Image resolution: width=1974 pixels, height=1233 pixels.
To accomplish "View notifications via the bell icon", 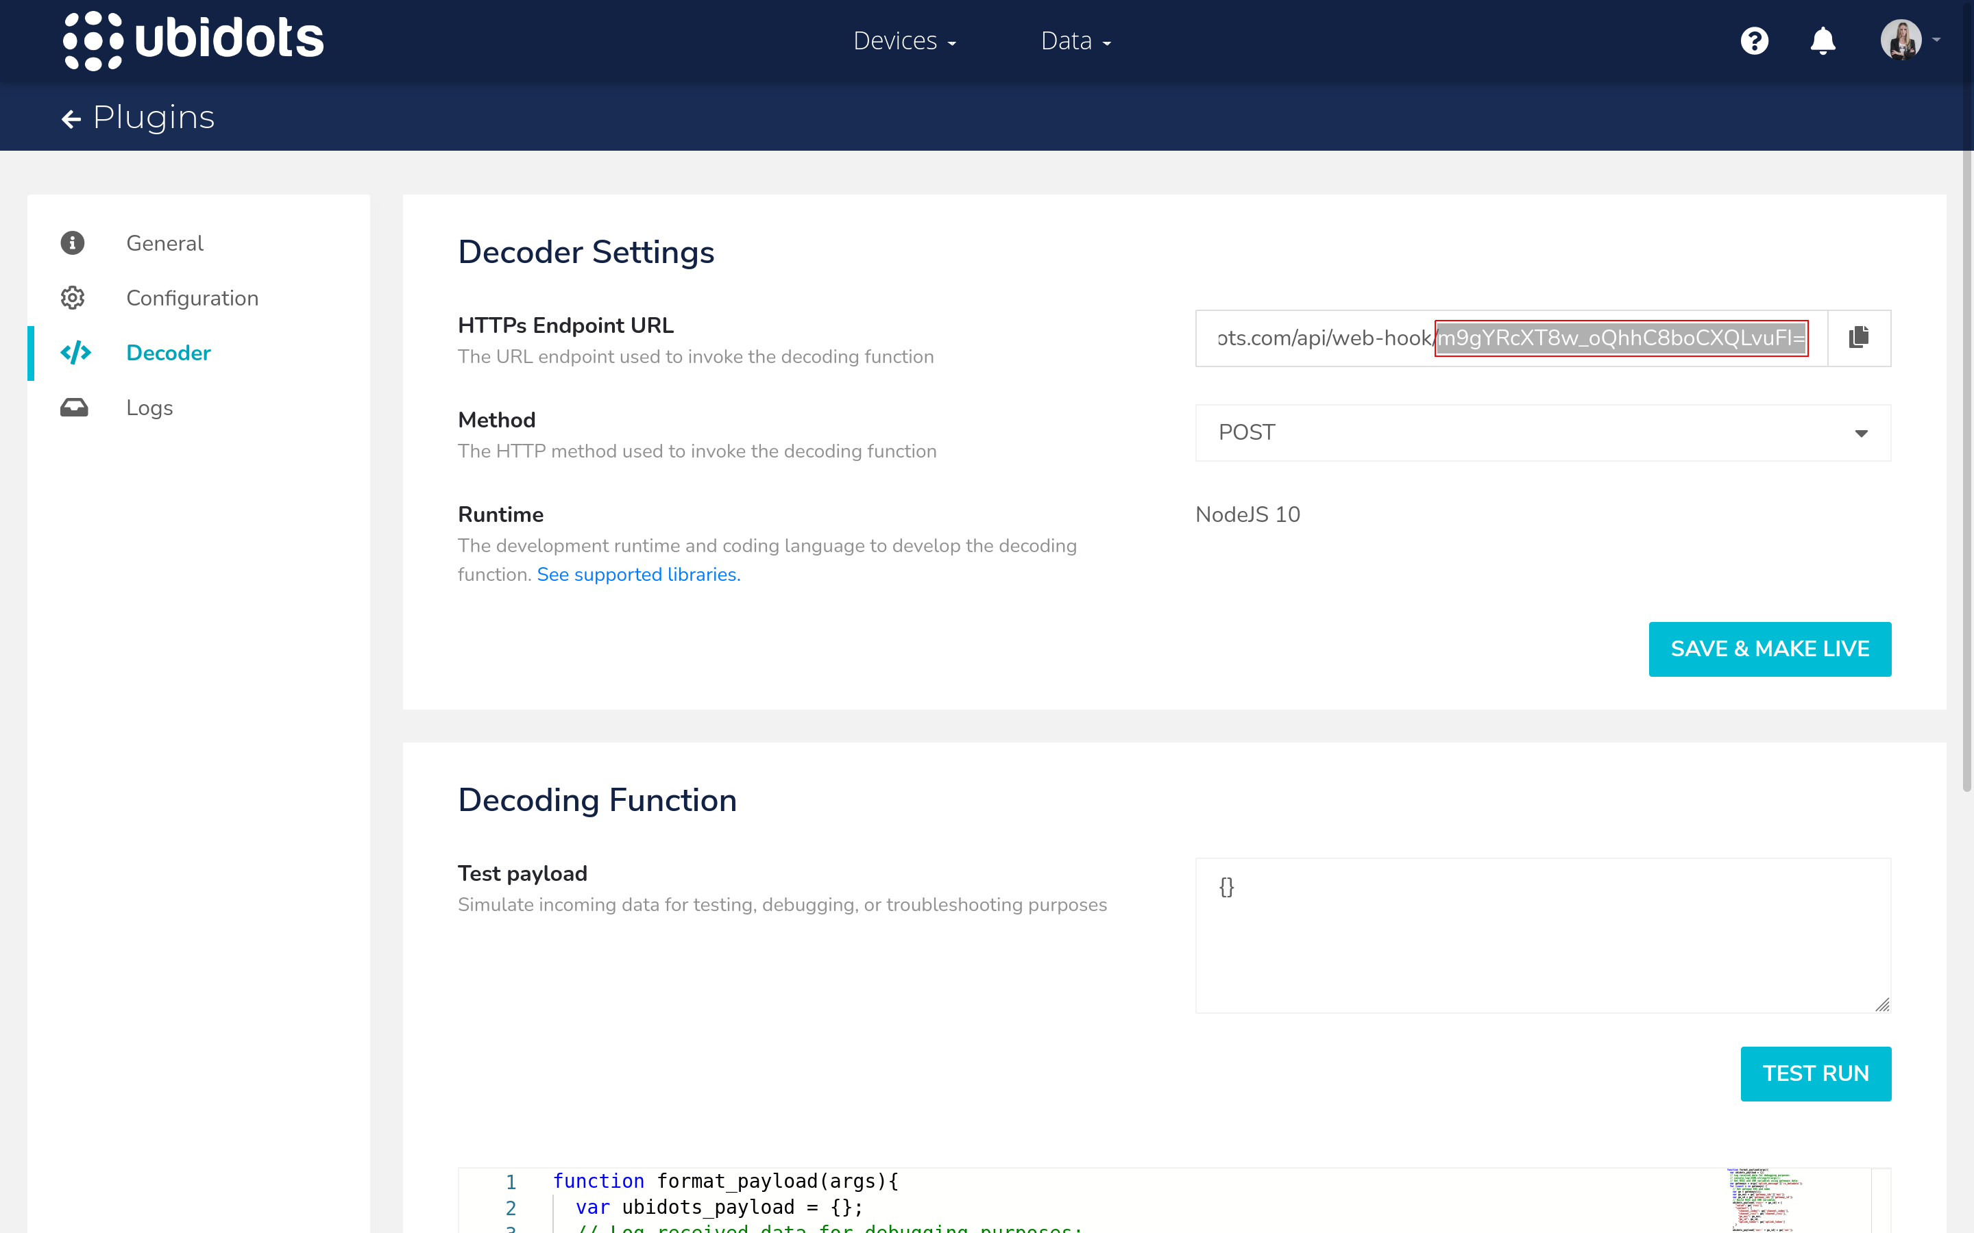I will click(x=1823, y=40).
